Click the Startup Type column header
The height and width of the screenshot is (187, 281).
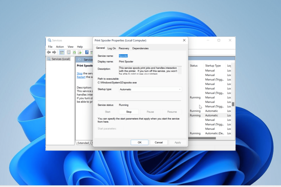[213, 66]
